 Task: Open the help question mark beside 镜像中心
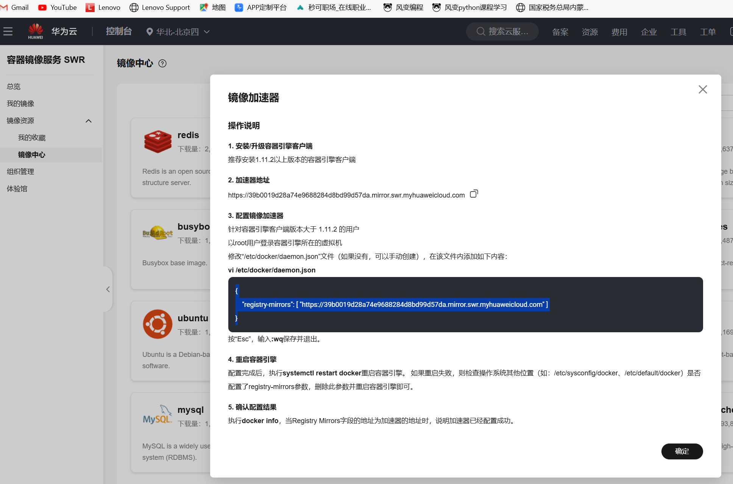162,64
